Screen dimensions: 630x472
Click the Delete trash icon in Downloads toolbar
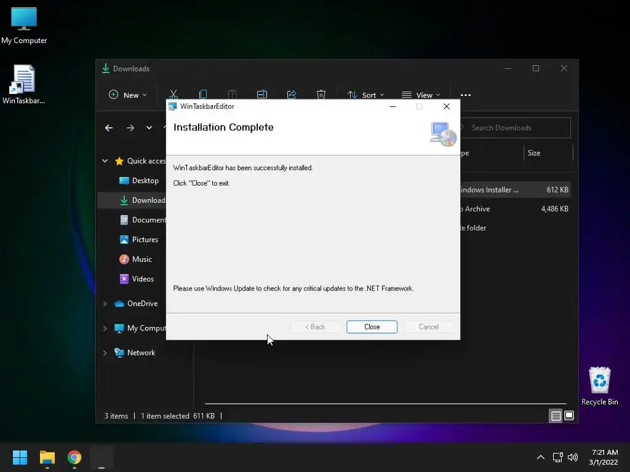pos(321,95)
